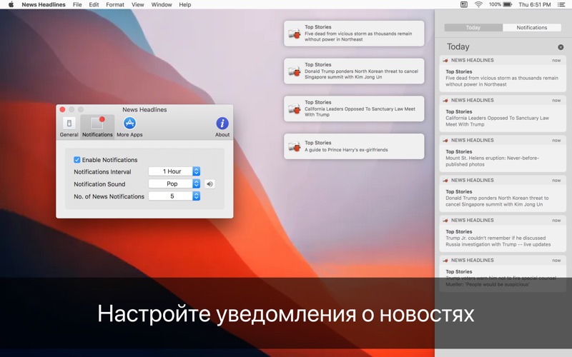Switch to the Notifications tab in Notification Center
Screen dimensions: 572x357
[531, 28]
